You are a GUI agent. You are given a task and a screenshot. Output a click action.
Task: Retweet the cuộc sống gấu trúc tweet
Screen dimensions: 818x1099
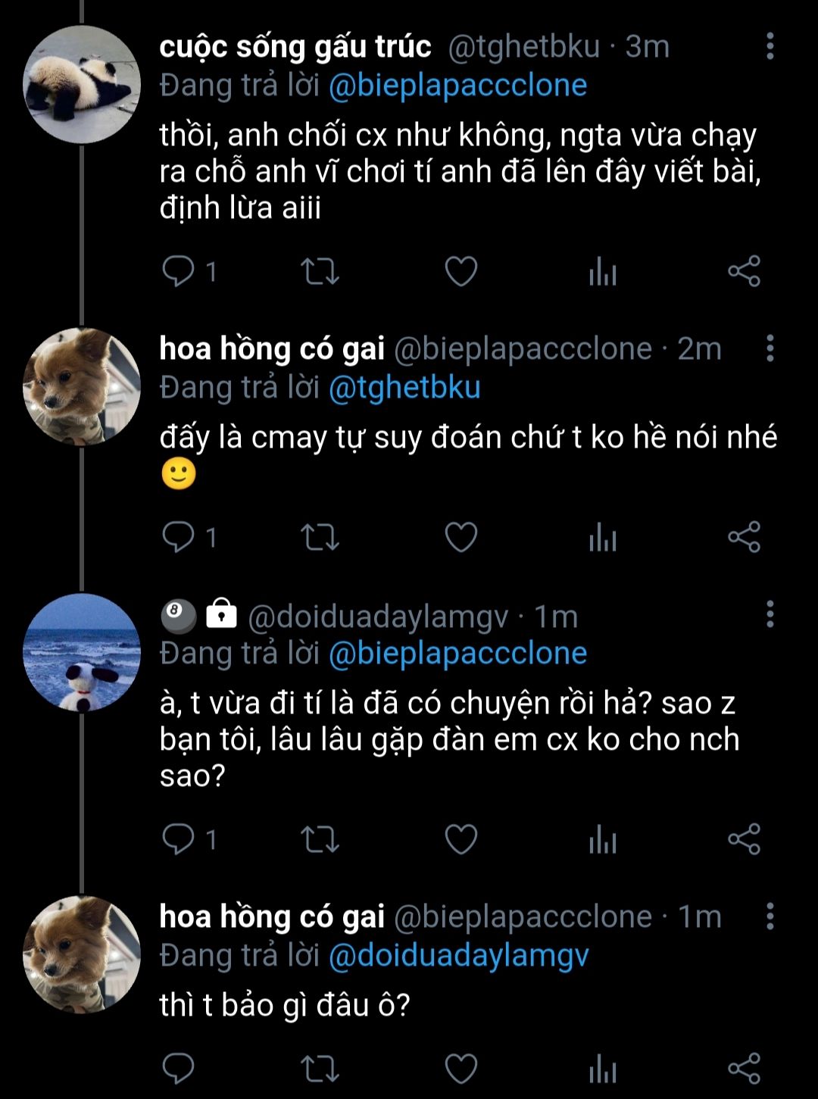[x=320, y=271]
